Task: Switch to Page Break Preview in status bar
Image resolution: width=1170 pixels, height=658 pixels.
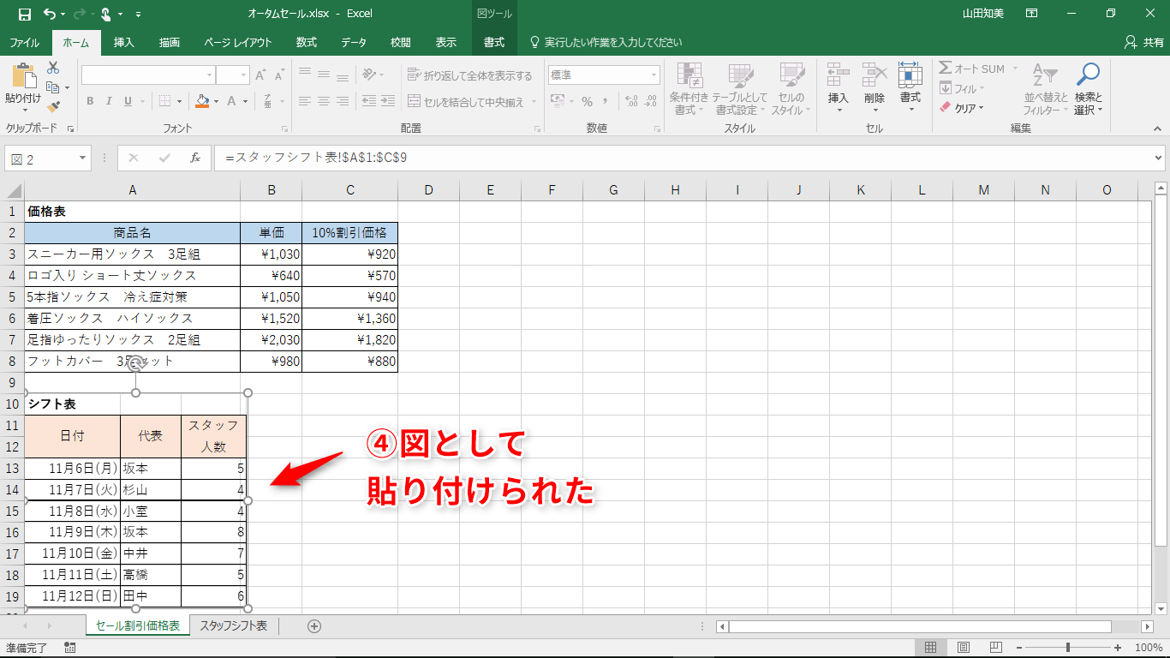Action: click(995, 648)
